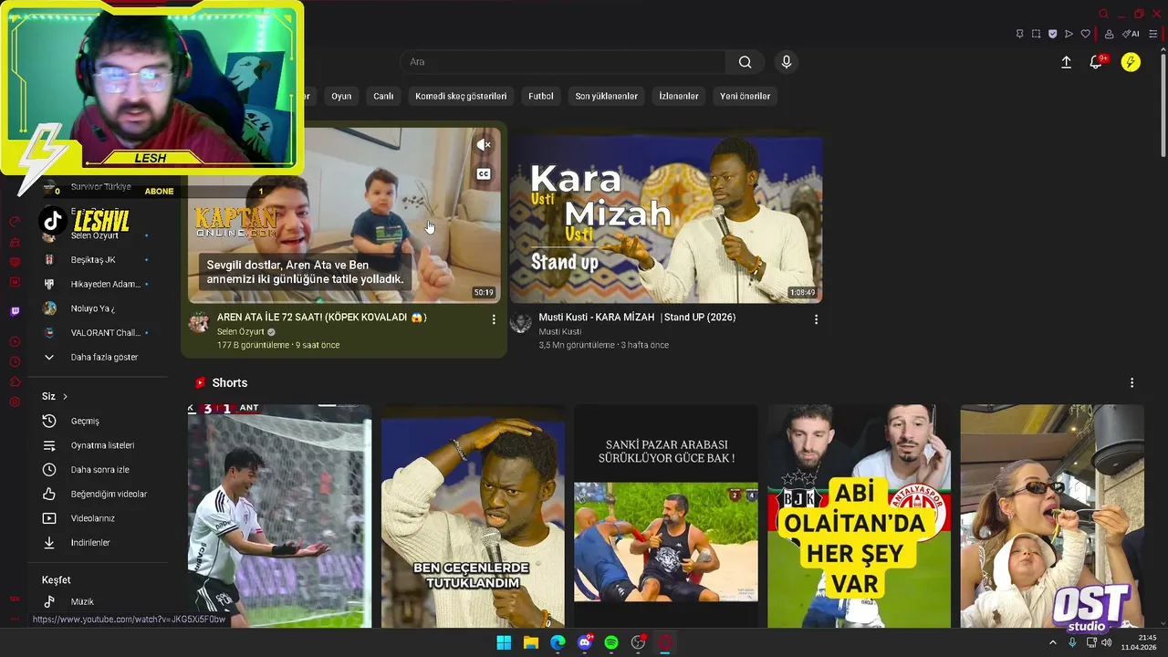Screen dimensions: 1168x657
Task: Open Discord from the taskbar
Action: pos(585,642)
